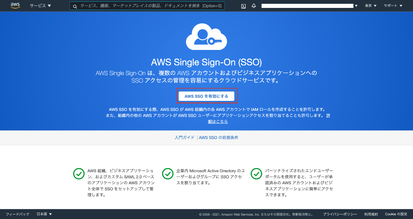Open the 東京 region selector
The width and height of the screenshot is (413, 219).
(371, 6)
